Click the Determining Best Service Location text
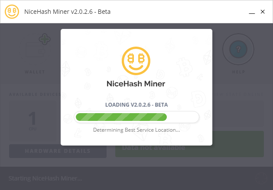The image size is (273, 190). point(136,130)
